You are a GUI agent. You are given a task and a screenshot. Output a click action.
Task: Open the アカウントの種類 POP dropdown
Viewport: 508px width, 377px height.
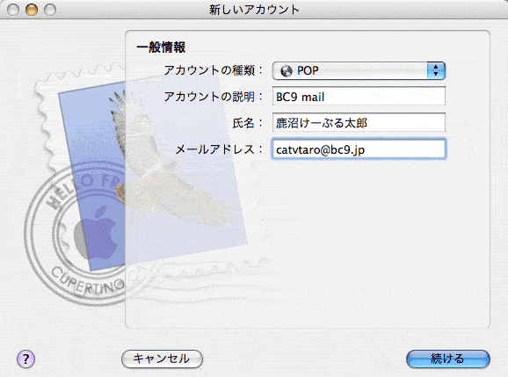click(359, 70)
